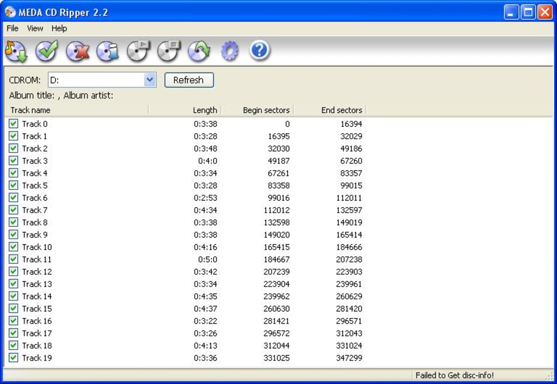The width and height of the screenshot is (557, 384).
Task: Toggle the Track 15 checkbox
Action: point(13,308)
